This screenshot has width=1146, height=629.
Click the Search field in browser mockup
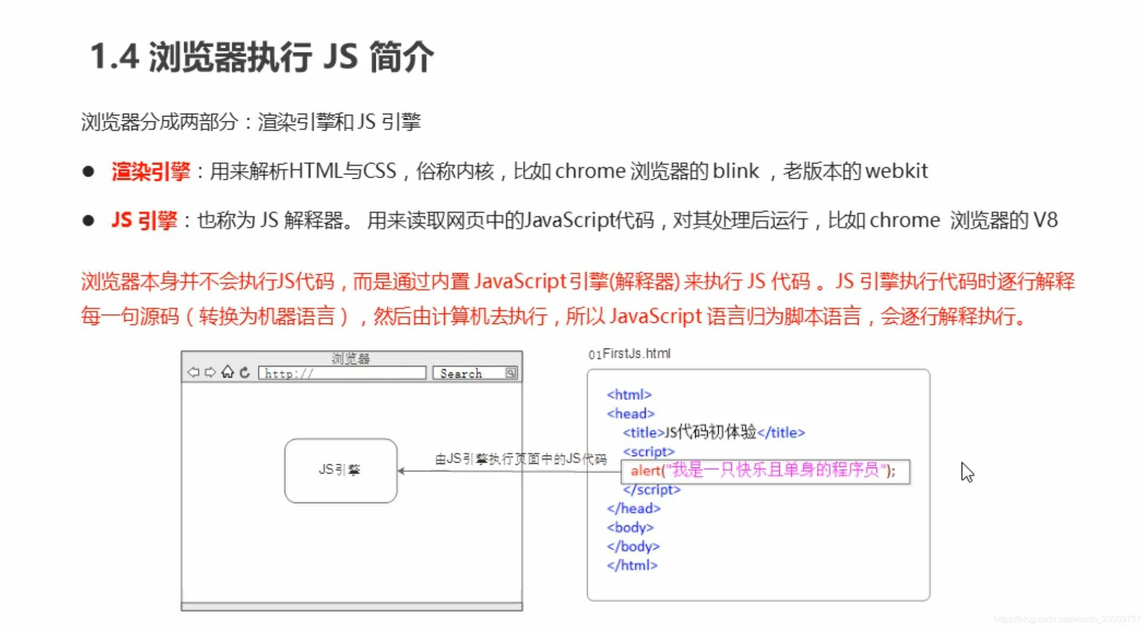click(476, 373)
